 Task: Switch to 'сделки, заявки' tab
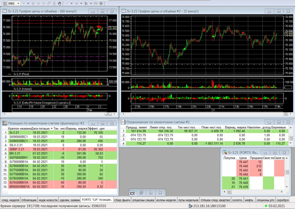click(x=70, y=200)
